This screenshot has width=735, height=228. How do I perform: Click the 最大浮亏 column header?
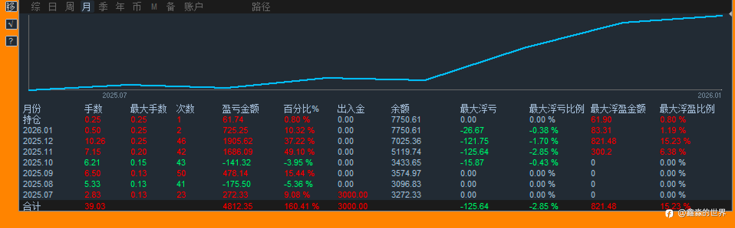(478, 109)
